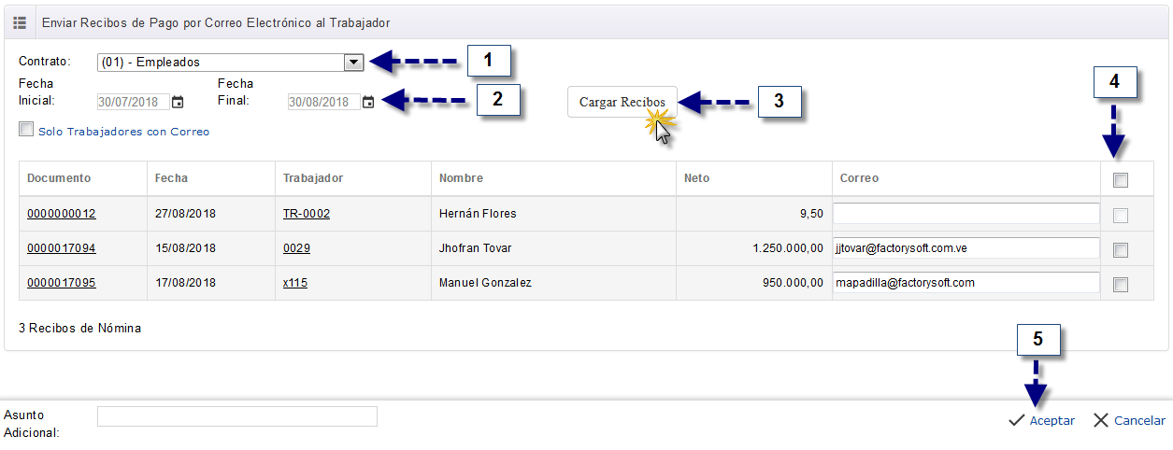Click the Fecha Inicial date field

(x=133, y=102)
